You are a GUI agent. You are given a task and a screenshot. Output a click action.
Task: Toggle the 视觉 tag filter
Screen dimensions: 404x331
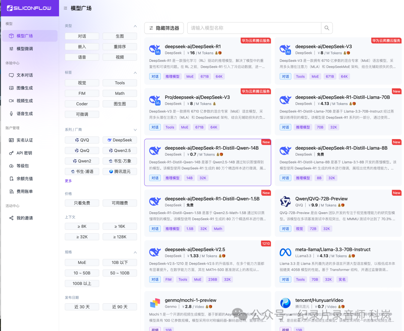pos(82,83)
